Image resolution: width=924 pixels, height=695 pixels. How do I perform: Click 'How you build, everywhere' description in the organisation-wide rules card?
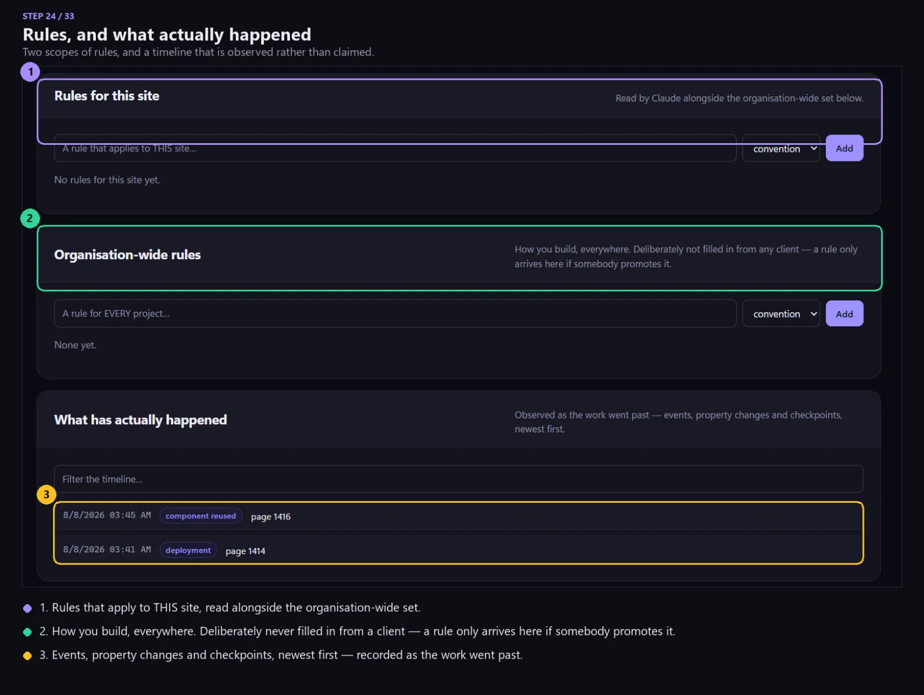tap(686, 256)
